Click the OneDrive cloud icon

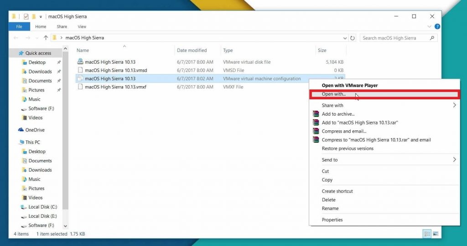(21, 130)
